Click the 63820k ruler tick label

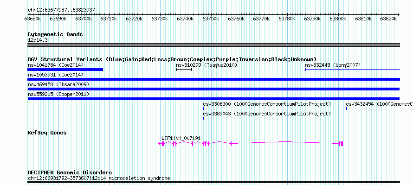[389, 19]
